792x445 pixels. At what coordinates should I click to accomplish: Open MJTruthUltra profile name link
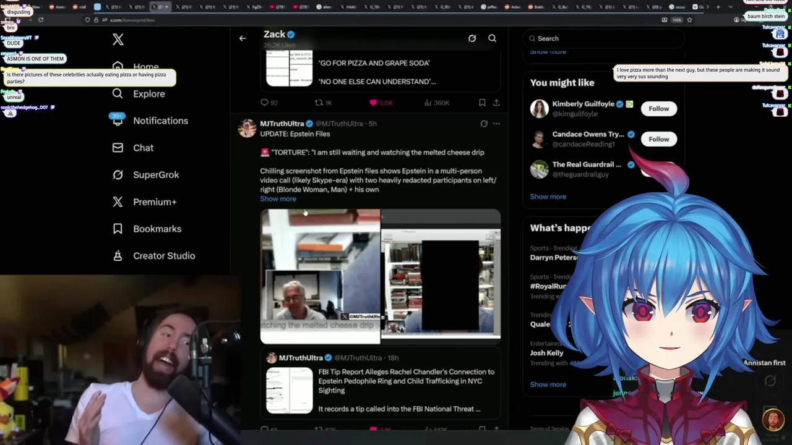coord(282,124)
